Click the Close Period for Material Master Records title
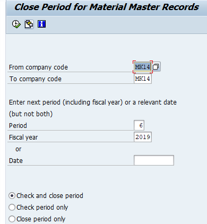 (107, 7)
